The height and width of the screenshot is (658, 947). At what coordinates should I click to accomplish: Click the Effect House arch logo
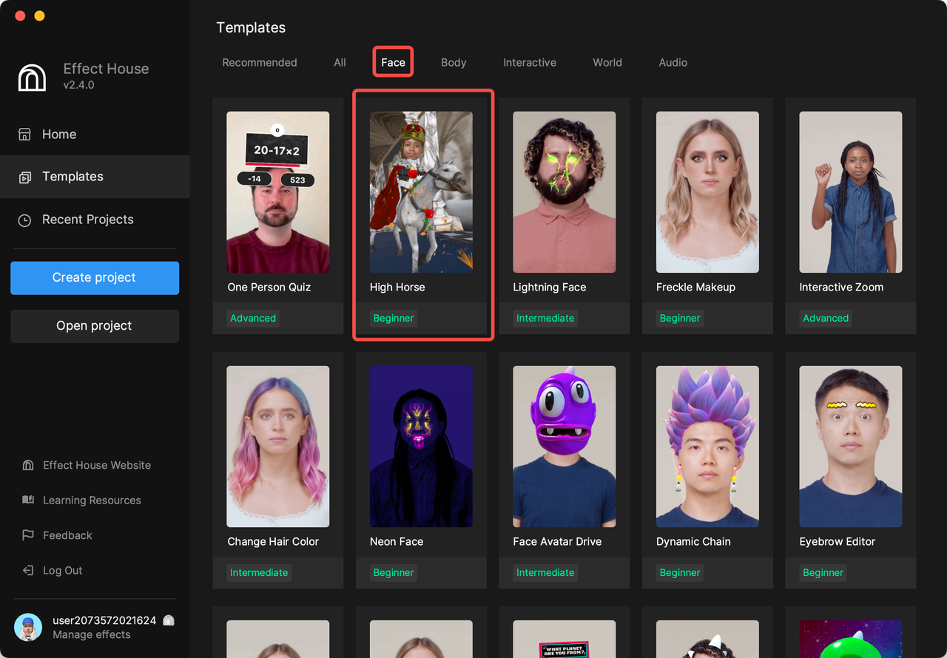[32, 77]
